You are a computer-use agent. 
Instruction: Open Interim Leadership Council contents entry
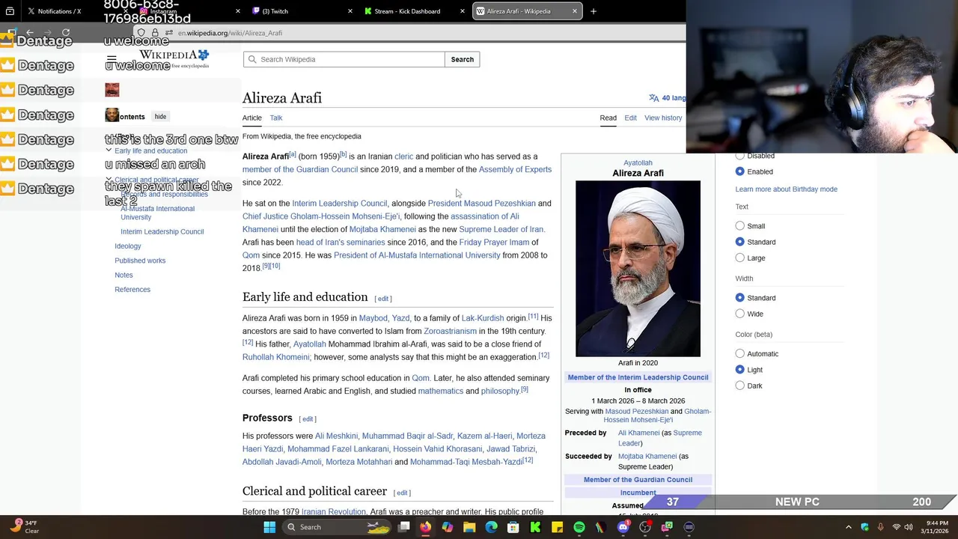pyautogui.click(x=162, y=231)
